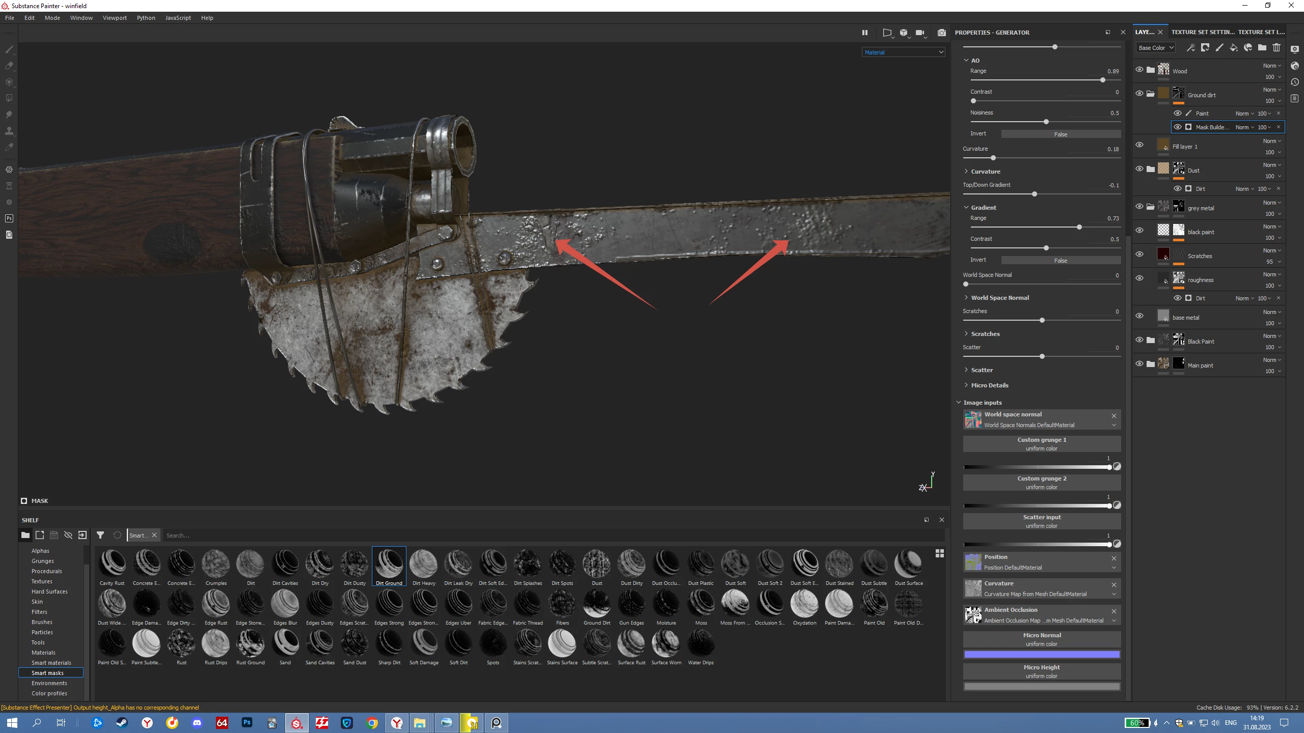The height and width of the screenshot is (733, 1304).
Task: Click the camera screenshot icon in viewport
Action: pyautogui.click(x=942, y=33)
